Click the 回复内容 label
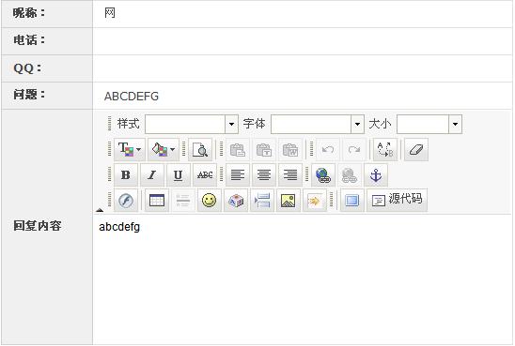 [x=37, y=226]
